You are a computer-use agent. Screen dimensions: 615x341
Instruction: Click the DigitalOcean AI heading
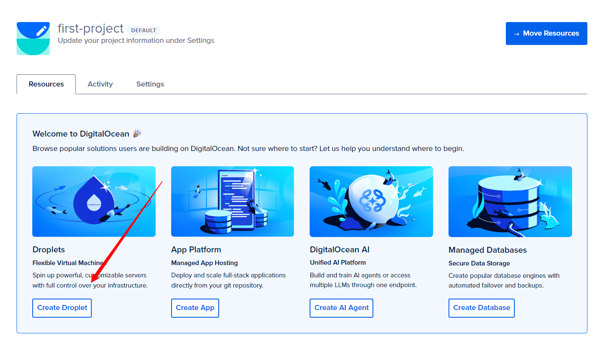(x=340, y=249)
